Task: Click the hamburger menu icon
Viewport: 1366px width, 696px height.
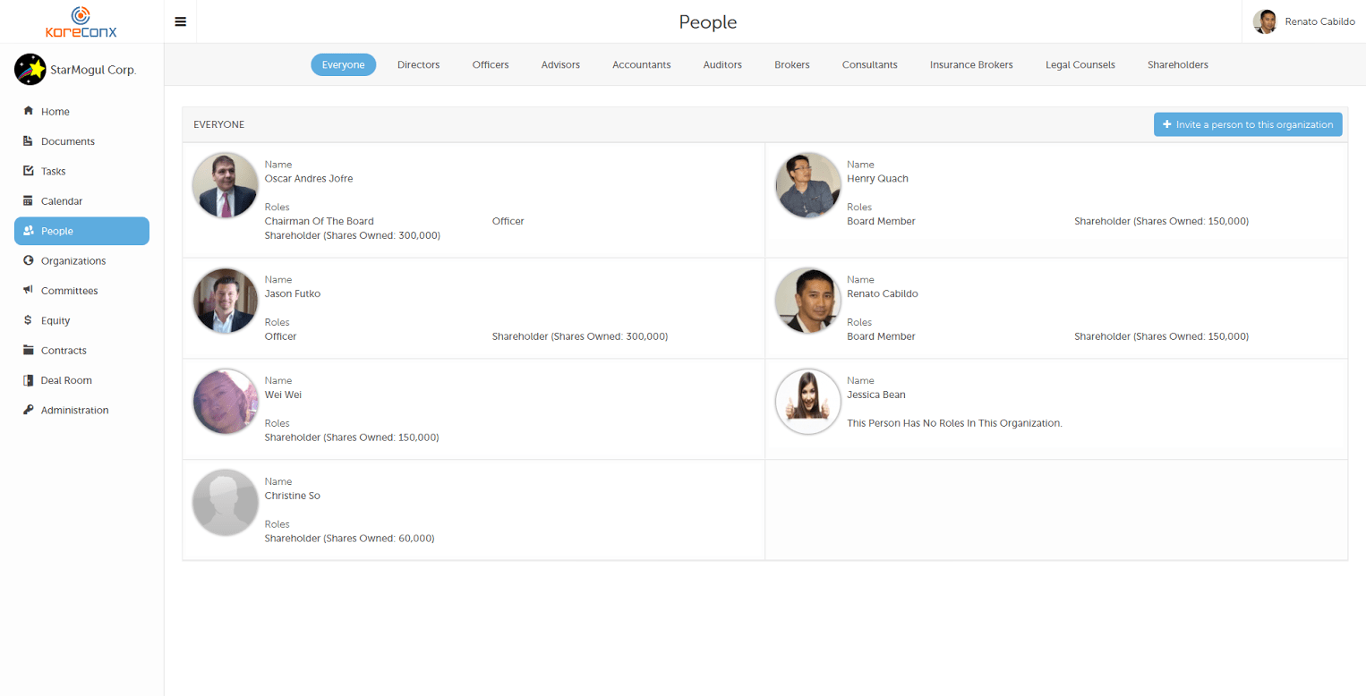Action: [180, 21]
